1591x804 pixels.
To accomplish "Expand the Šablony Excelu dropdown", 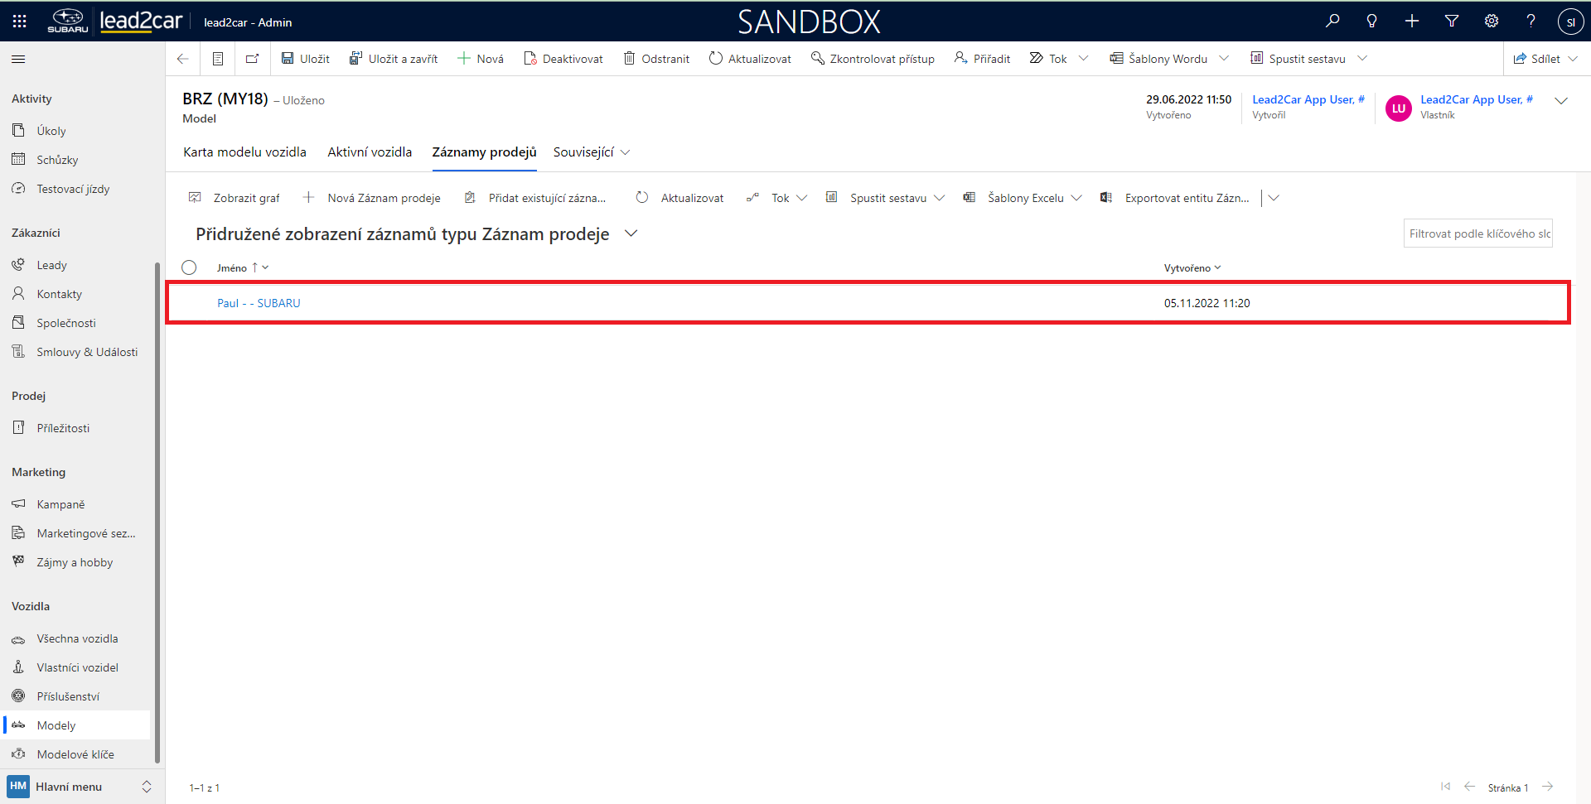I will pyautogui.click(x=1076, y=198).
